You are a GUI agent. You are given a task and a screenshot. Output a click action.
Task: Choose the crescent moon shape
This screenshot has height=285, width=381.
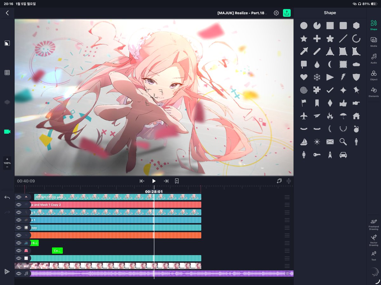coord(330,64)
